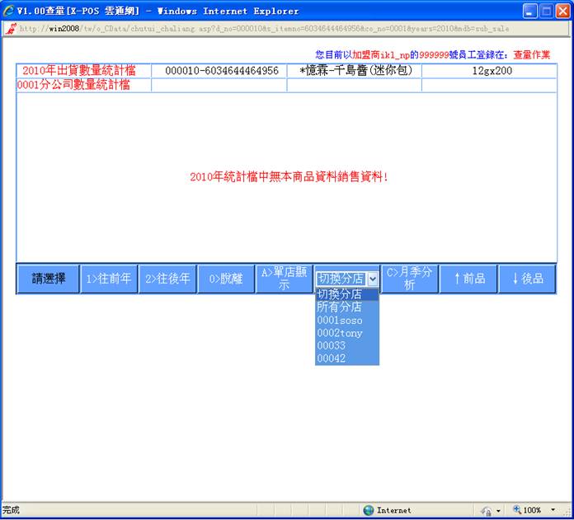Open the security lock dropdown arrow

coord(499,511)
